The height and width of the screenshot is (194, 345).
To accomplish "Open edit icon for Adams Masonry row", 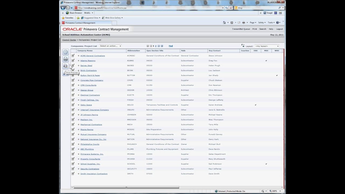I will click(x=73, y=61).
